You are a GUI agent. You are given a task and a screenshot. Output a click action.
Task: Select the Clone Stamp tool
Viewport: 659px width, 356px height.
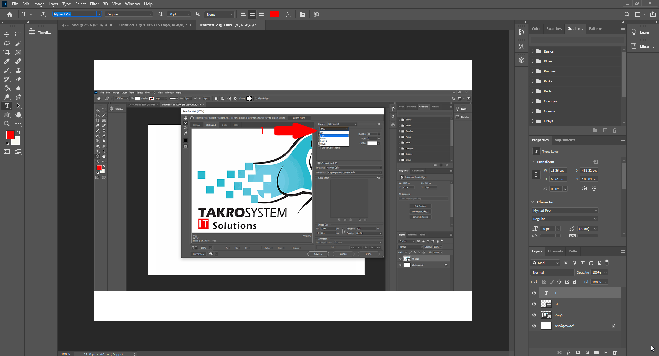[x=19, y=70]
